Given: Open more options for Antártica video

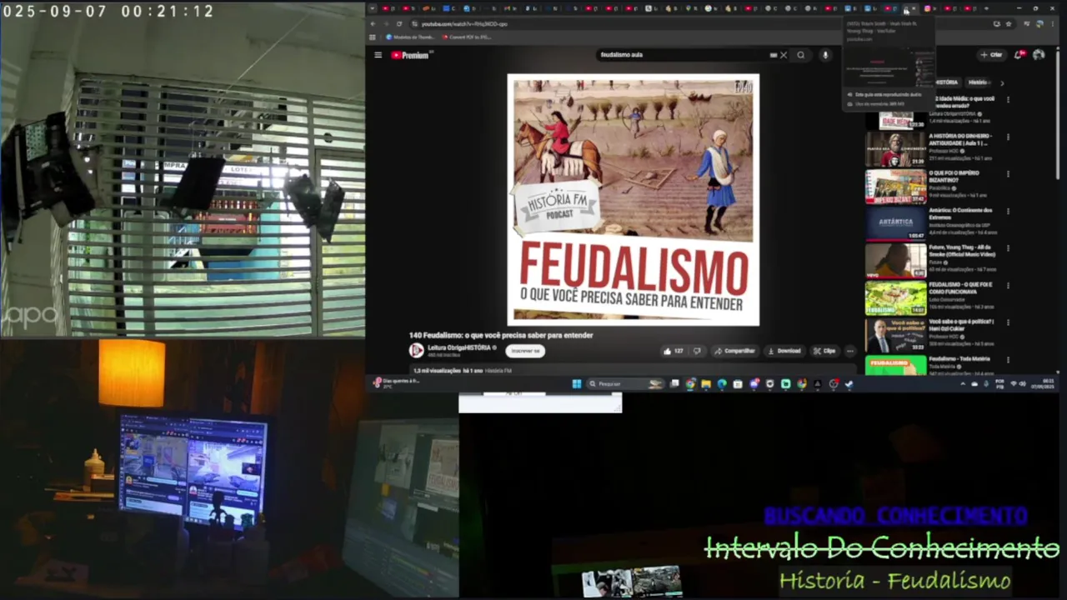Looking at the screenshot, I should 1008,211.
